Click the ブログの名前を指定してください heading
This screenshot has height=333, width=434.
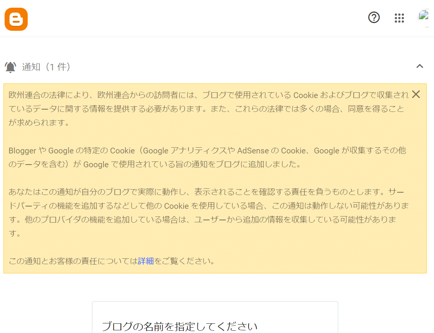180,326
